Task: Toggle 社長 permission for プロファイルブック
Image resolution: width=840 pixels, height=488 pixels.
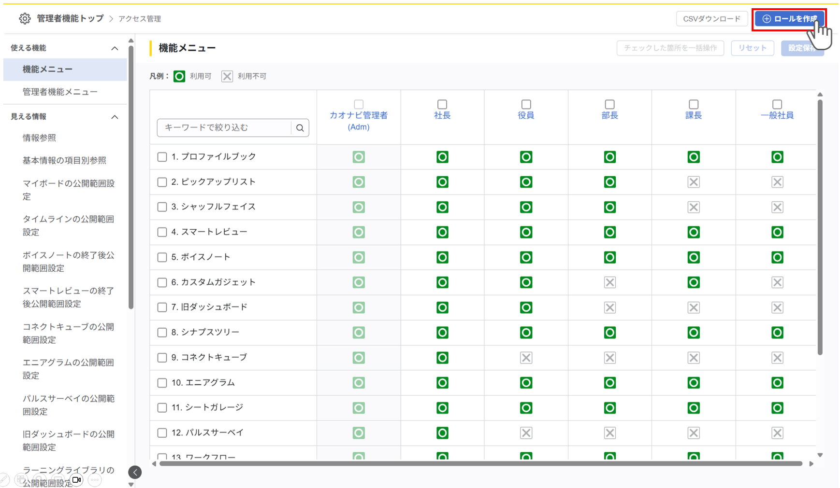Action: (442, 157)
